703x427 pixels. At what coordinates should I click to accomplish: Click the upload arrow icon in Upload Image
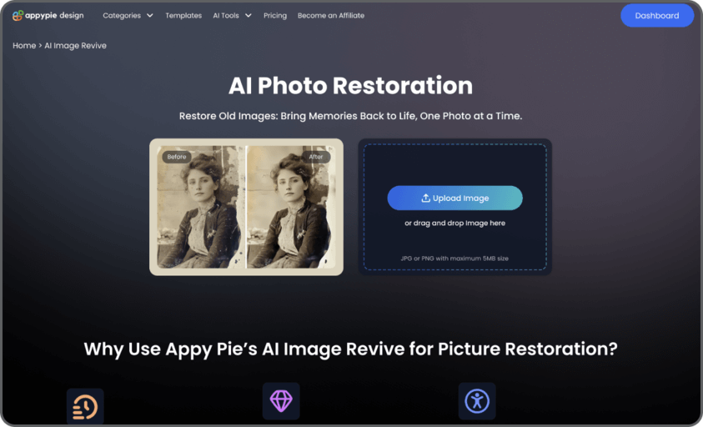(x=426, y=198)
